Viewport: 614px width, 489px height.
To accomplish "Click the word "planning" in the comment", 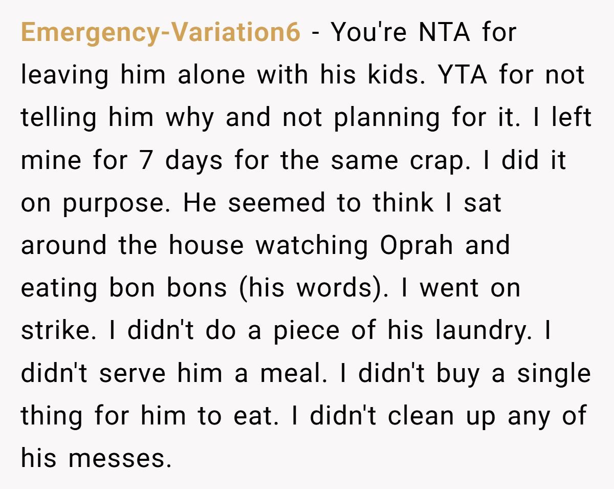I will tap(387, 118).
